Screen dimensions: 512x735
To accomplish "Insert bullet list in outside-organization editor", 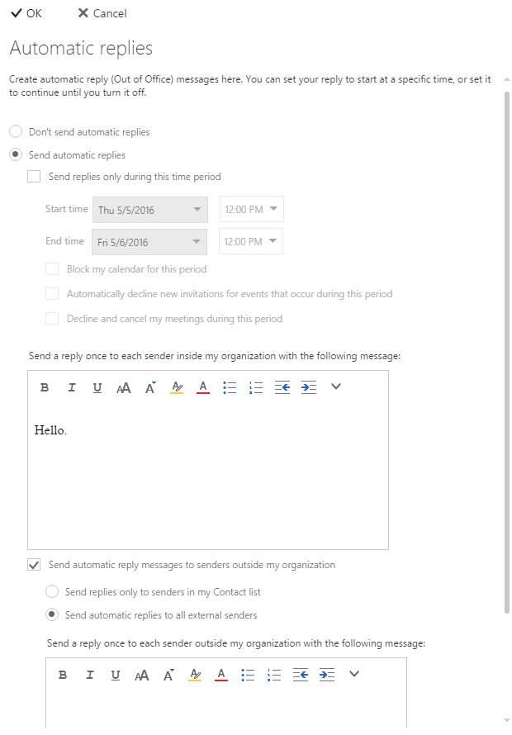I will point(248,675).
